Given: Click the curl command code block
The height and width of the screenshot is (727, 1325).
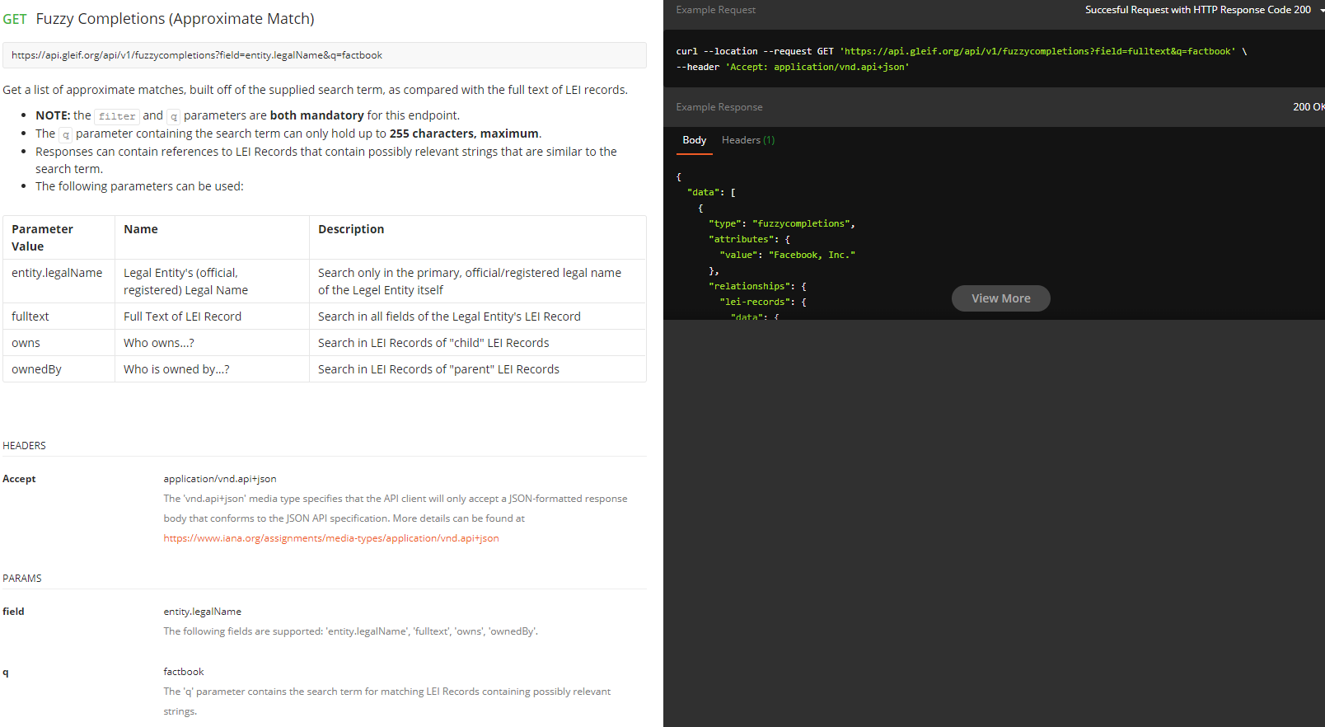Looking at the screenshot, I should coord(961,59).
